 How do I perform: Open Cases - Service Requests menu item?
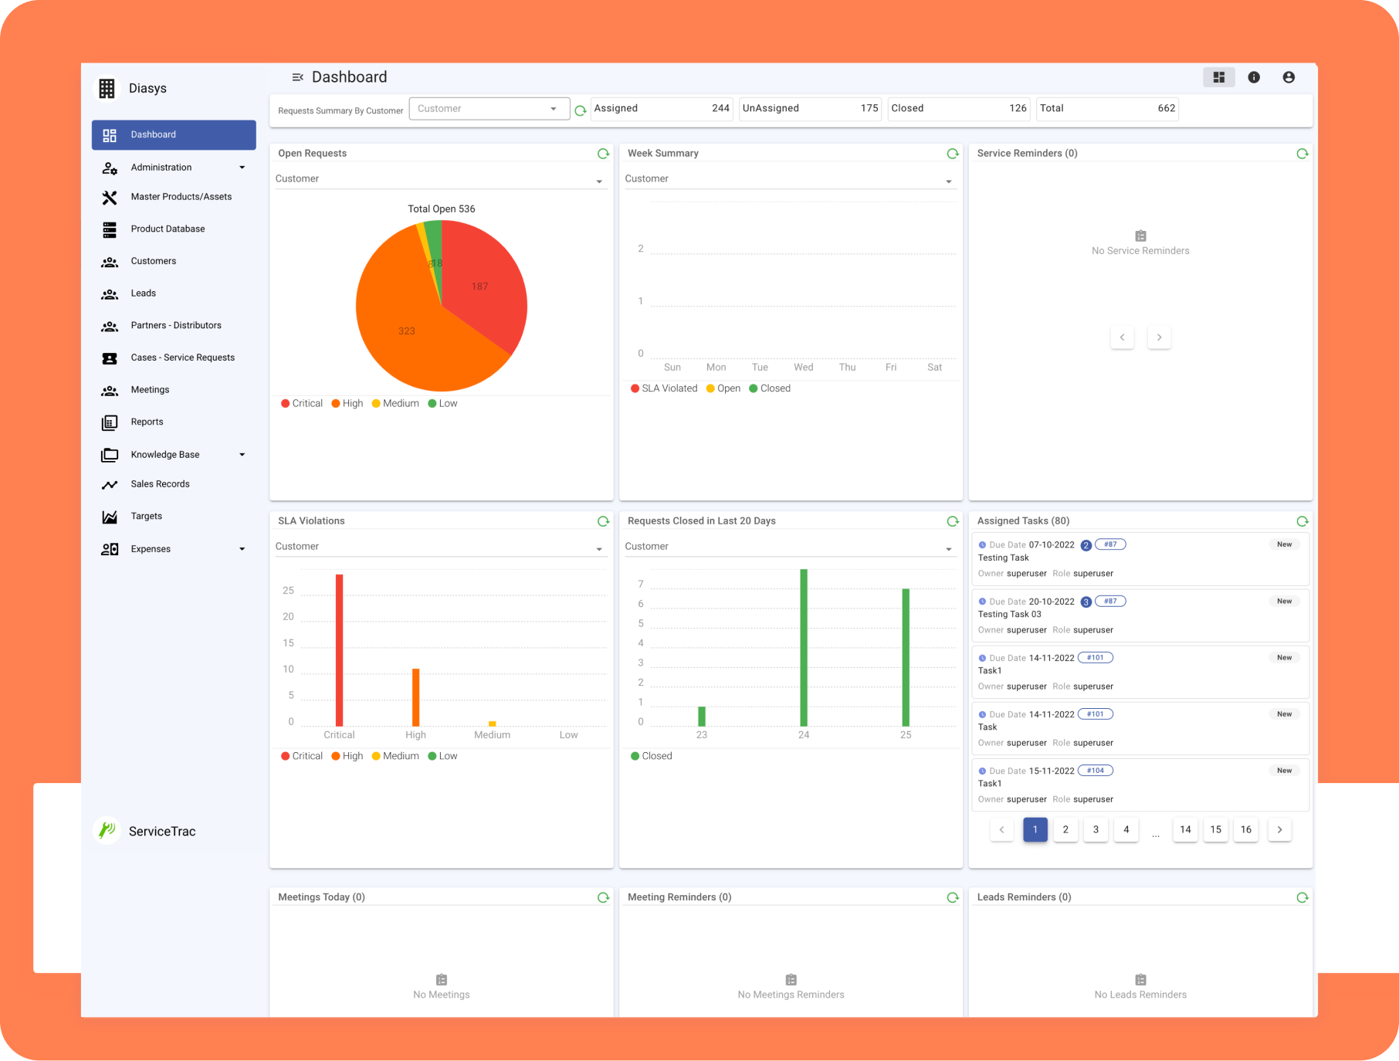[174, 358]
